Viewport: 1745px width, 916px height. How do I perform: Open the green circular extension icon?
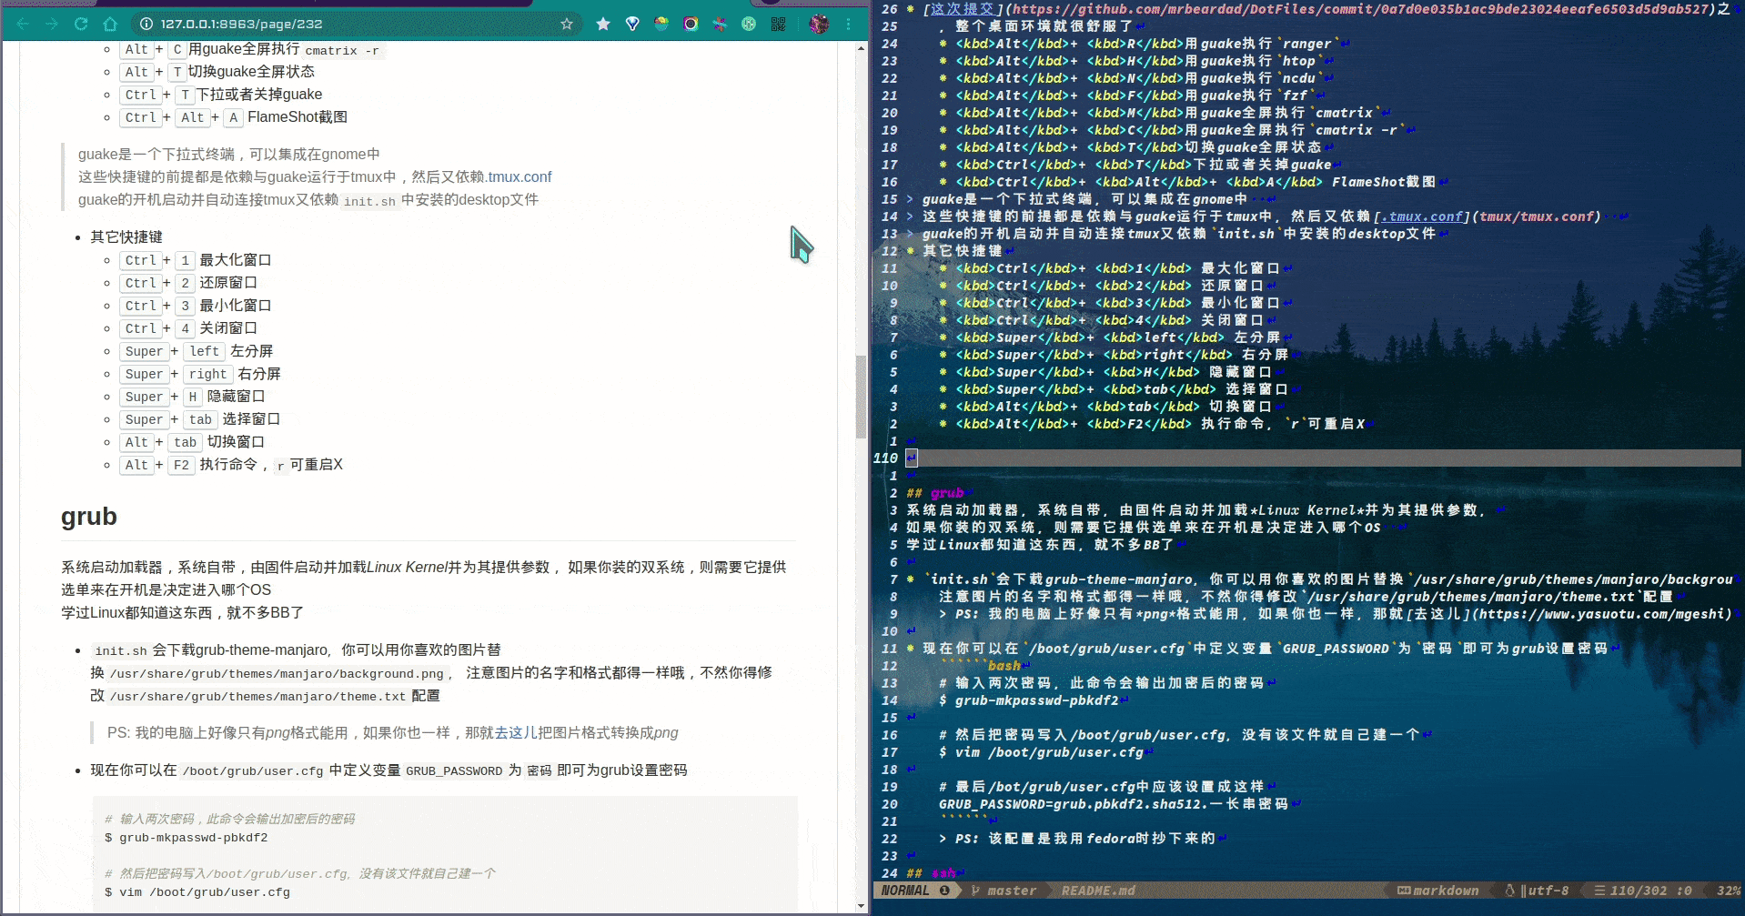(x=749, y=24)
